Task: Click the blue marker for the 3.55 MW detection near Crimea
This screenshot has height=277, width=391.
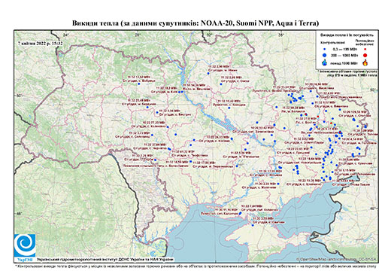Action: point(253,225)
